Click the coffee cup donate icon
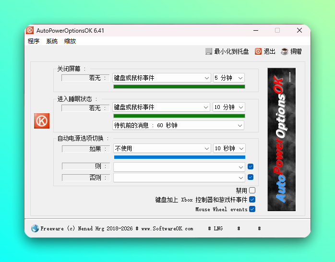The width and height of the screenshot is (335, 262). [285, 52]
